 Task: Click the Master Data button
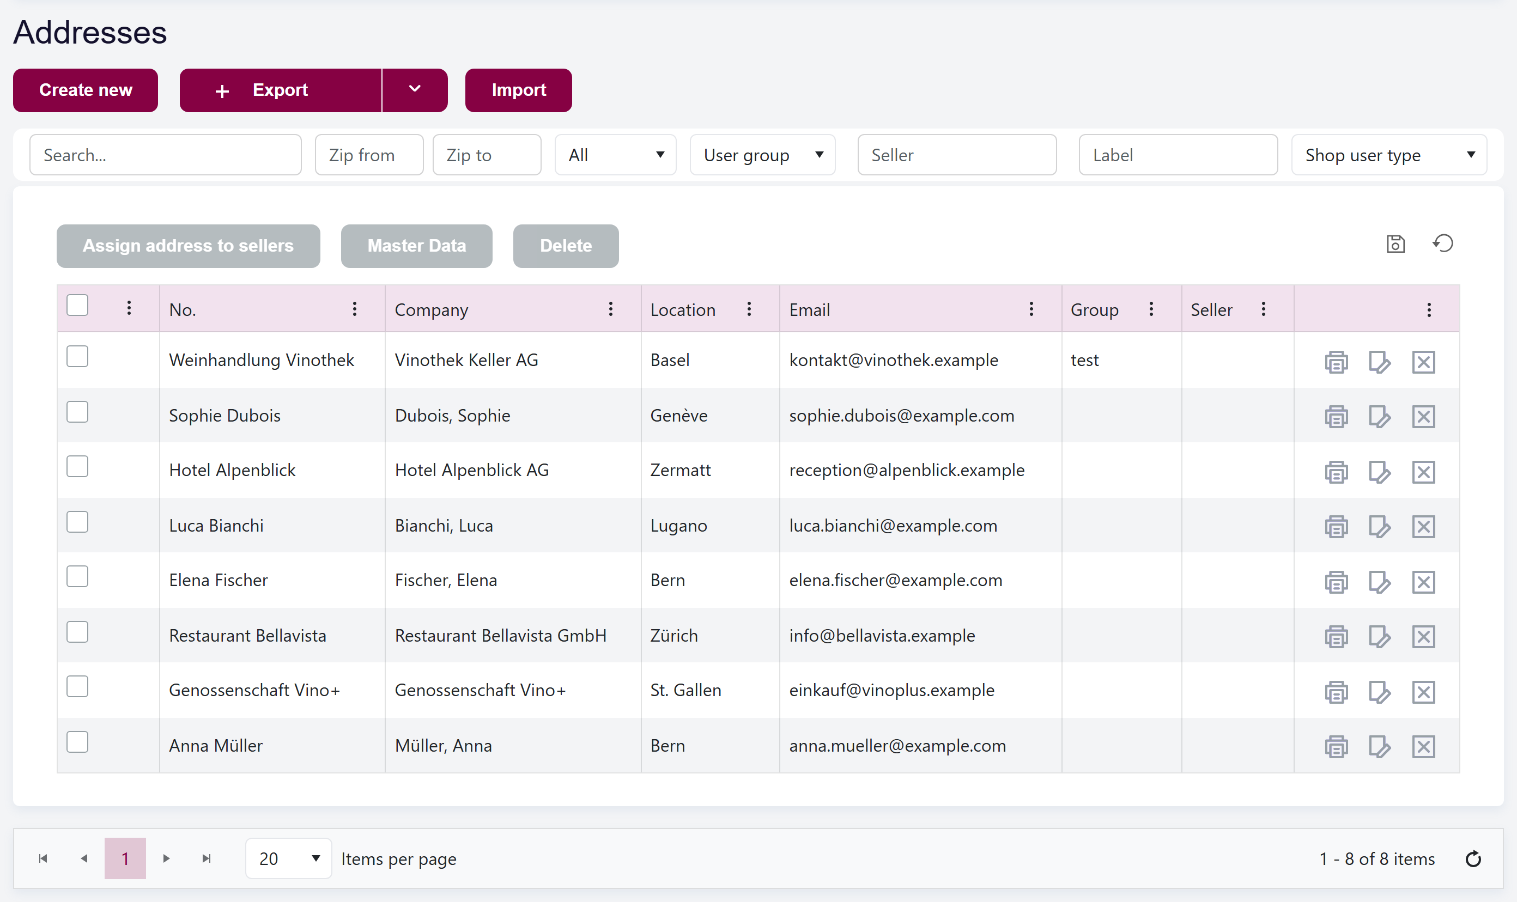(416, 246)
